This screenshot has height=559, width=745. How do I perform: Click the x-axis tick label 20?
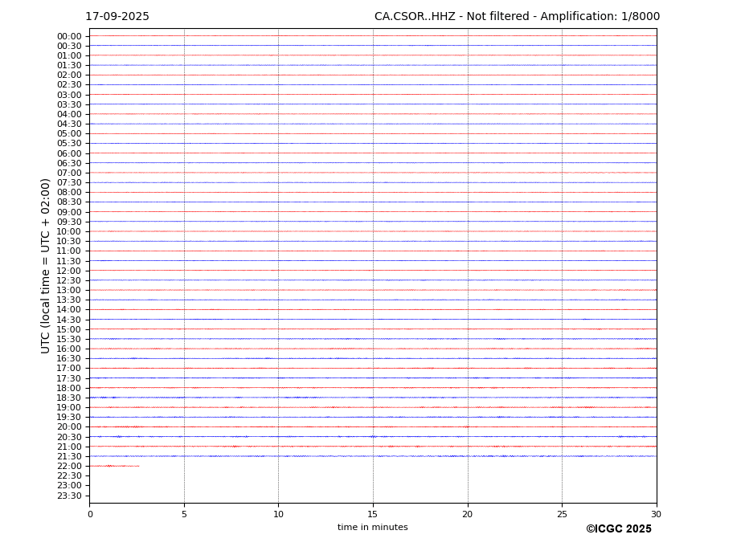point(468,514)
